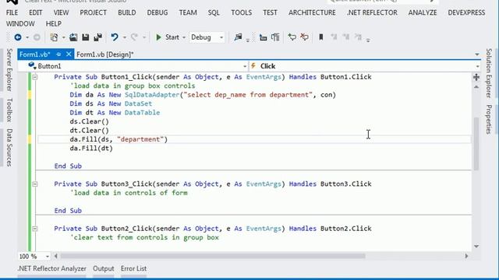The height and width of the screenshot is (280, 499).
Task: Open overflow options after Find in Files
Action: [248, 40]
